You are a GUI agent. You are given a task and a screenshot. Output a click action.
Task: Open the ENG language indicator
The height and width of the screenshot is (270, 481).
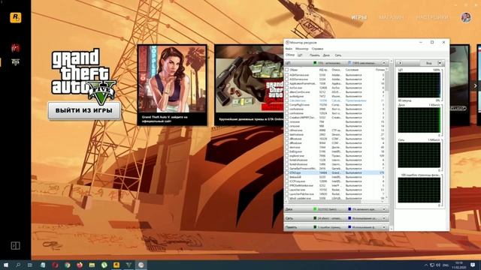coord(446,265)
